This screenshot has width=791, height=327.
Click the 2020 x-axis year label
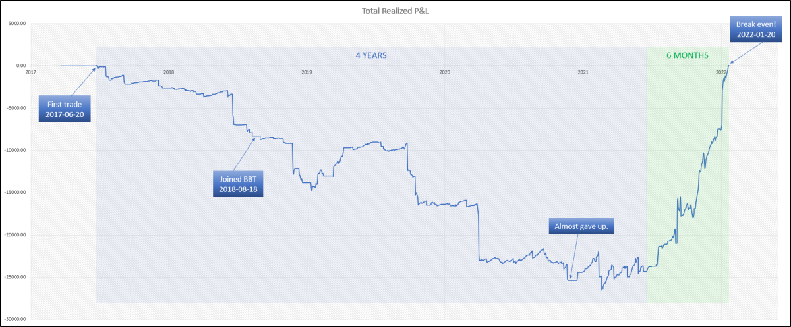point(444,72)
